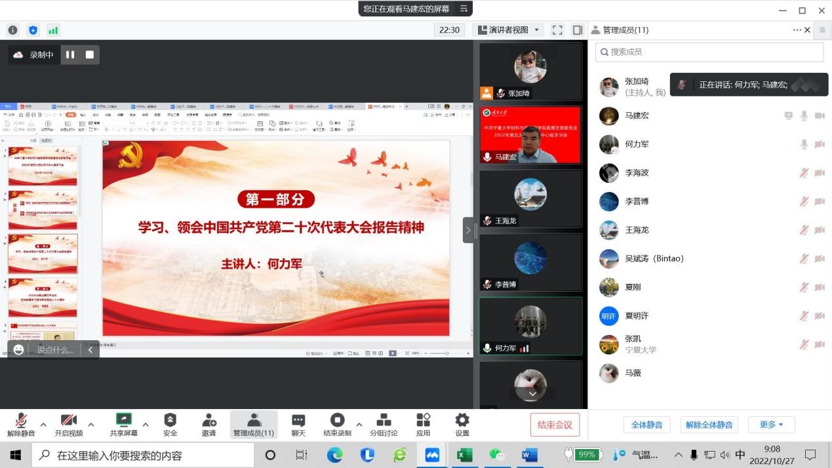
Task: Unmute microphone (解除静音)
Action: 21,424
